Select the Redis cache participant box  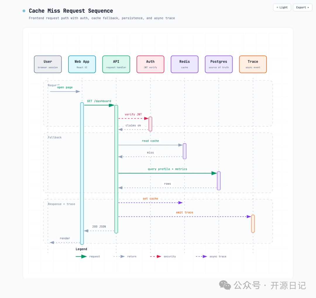point(185,64)
